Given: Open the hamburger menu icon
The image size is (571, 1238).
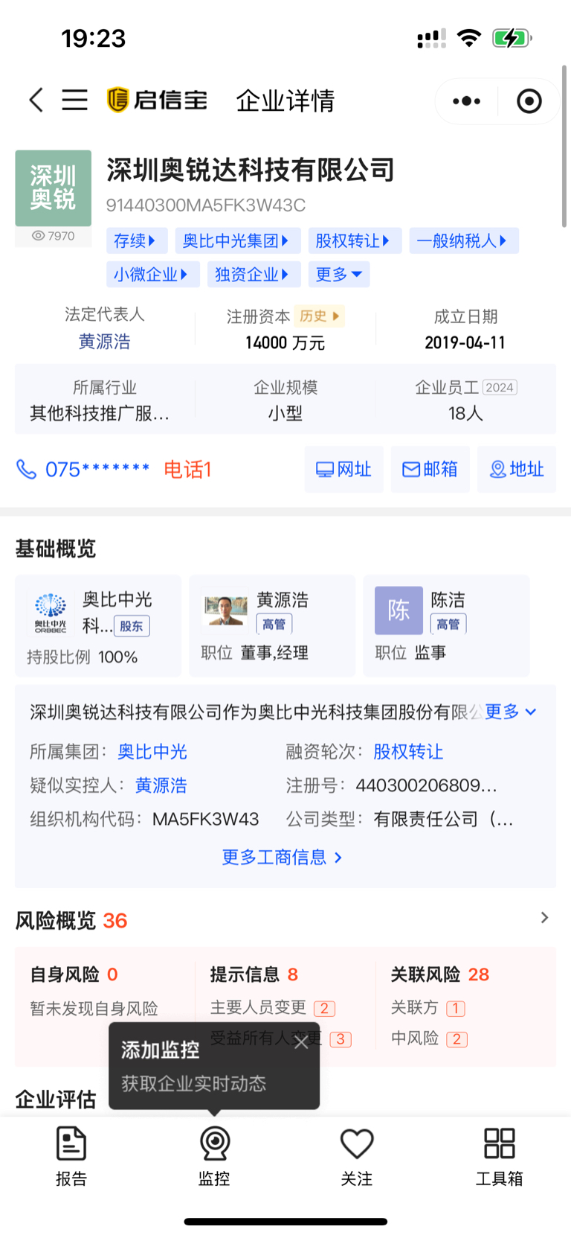Looking at the screenshot, I should coord(74,100).
